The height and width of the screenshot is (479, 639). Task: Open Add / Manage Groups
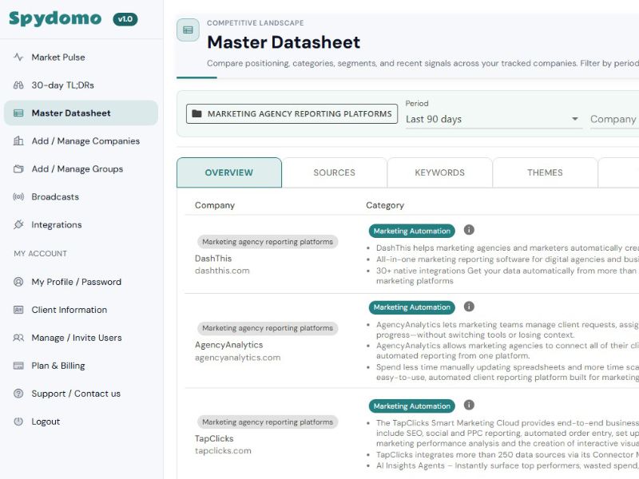coord(81,168)
